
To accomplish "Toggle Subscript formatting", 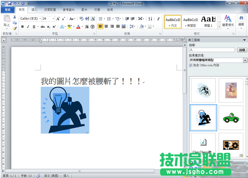I will click(x=48, y=27).
